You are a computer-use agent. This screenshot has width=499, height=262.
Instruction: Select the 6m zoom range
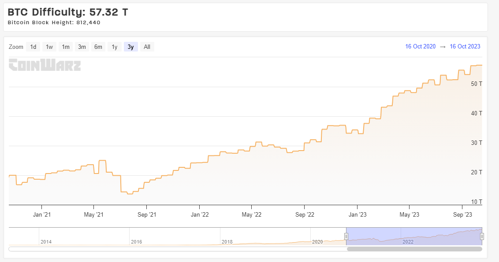click(98, 47)
